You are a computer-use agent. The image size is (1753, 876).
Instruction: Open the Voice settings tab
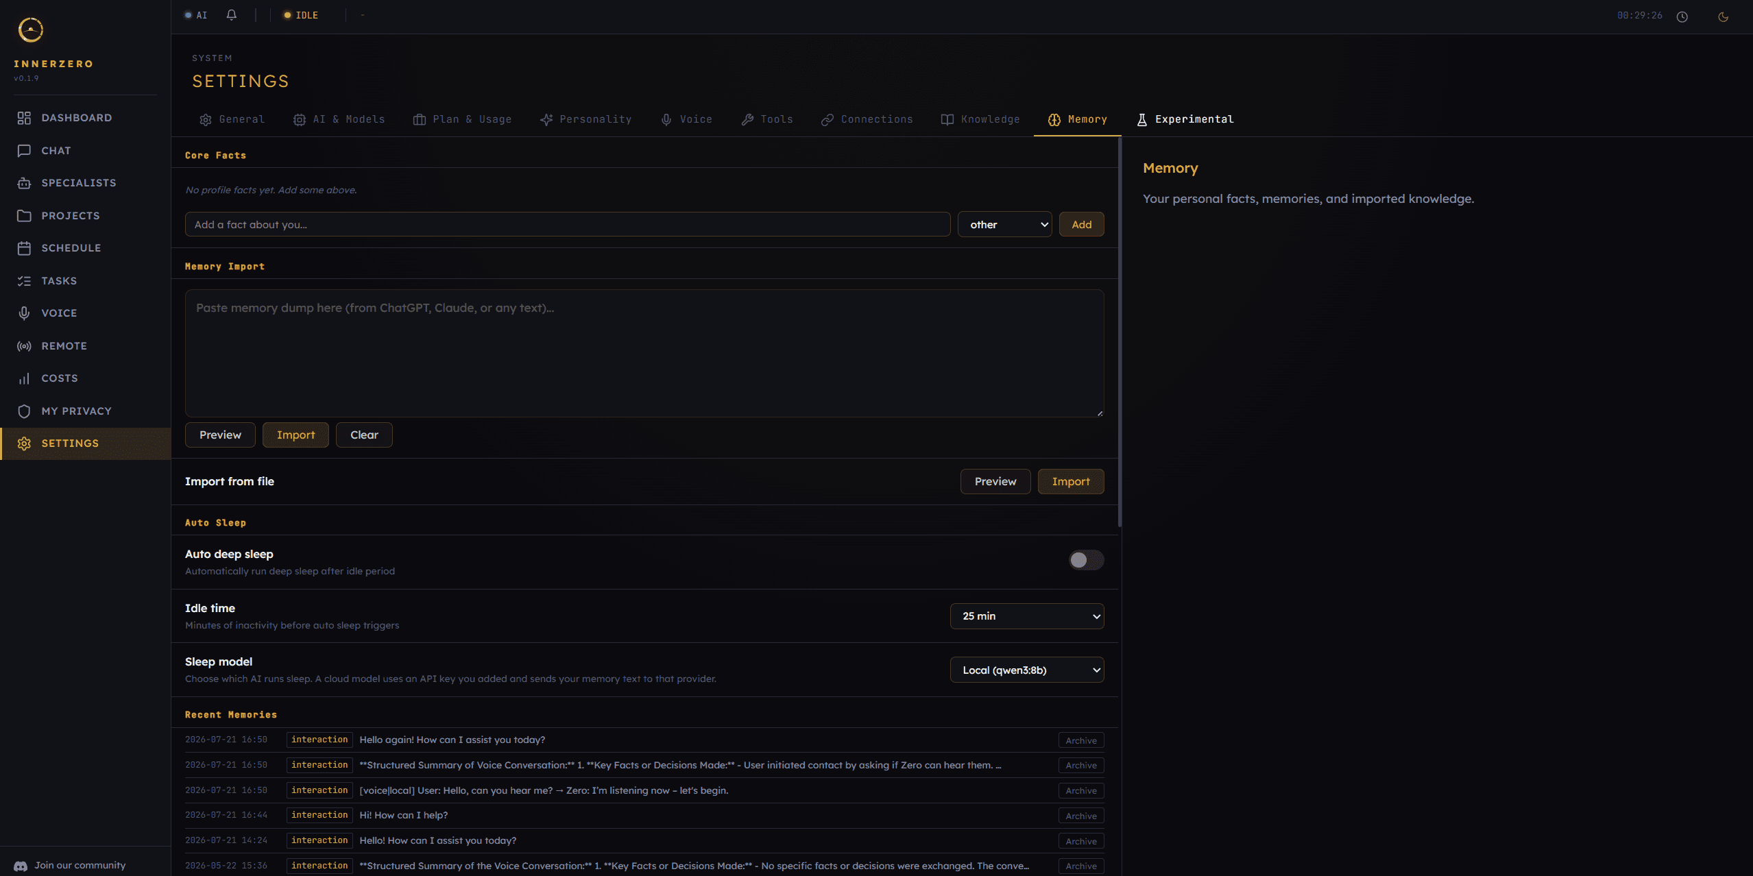pyautogui.click(x=686, y=119)
